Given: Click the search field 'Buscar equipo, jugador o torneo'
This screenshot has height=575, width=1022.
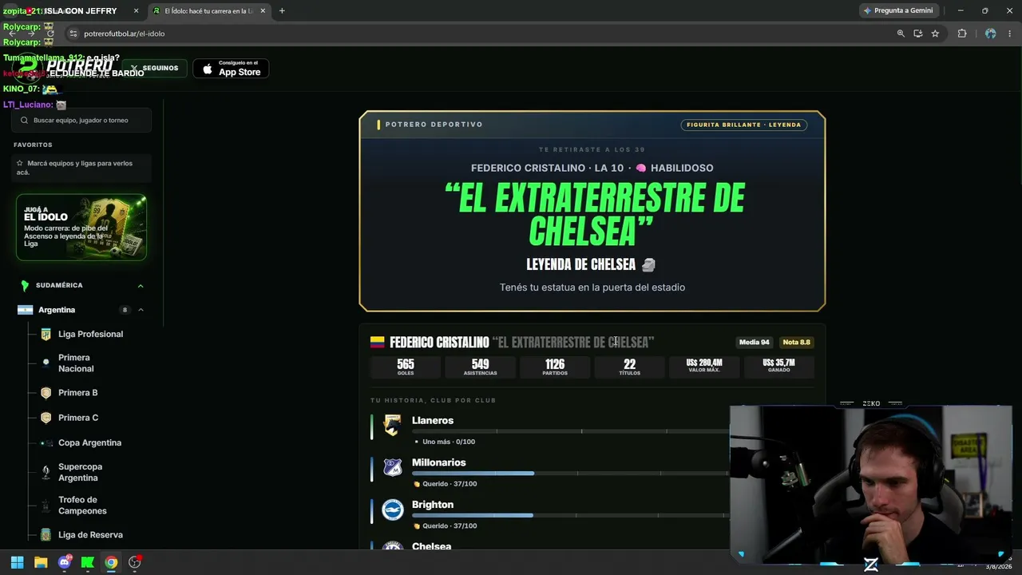Looking at the screenshot, I should pyautogui.click(x=81, y=121).
